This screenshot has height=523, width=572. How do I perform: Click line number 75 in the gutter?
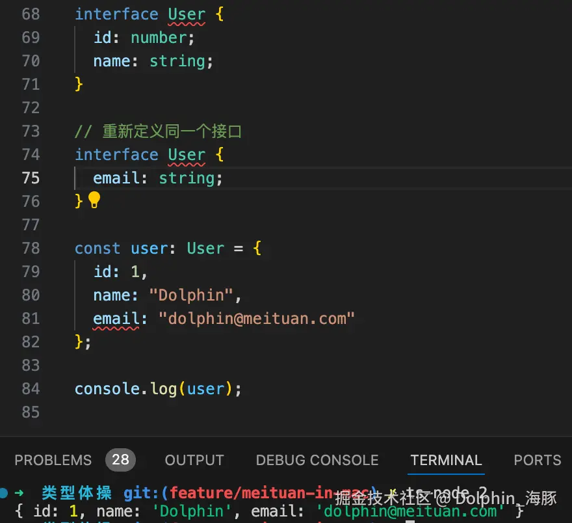pos(31,178)
